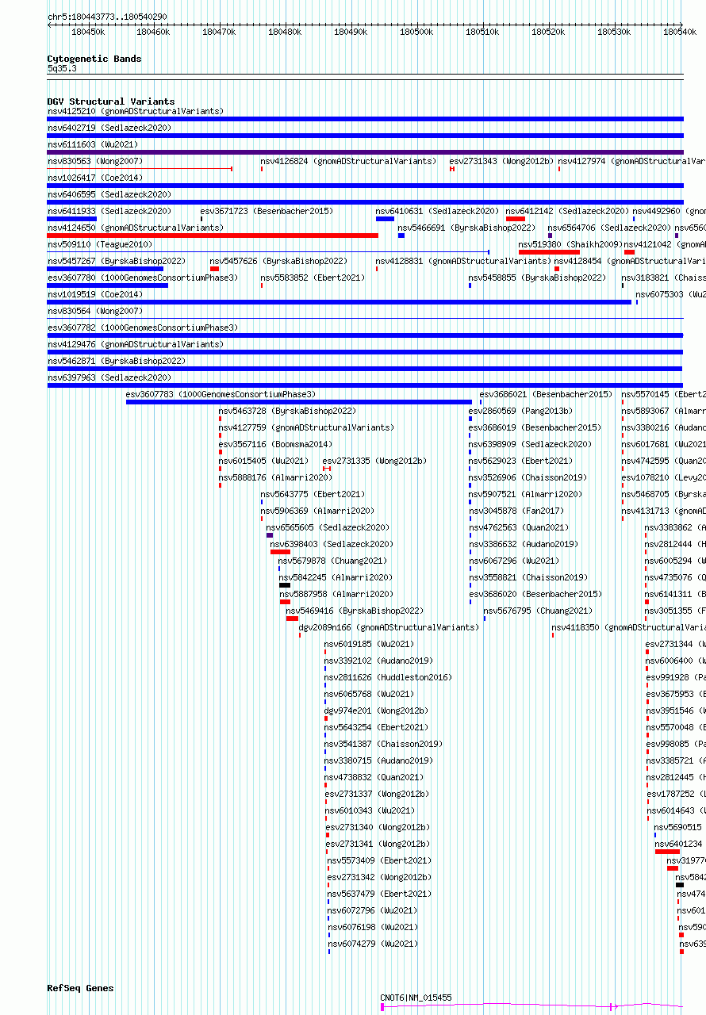The image size is (706, 1015).
Task: Open variant nsv830564 (Wong2007)
Action: (95, 311)
